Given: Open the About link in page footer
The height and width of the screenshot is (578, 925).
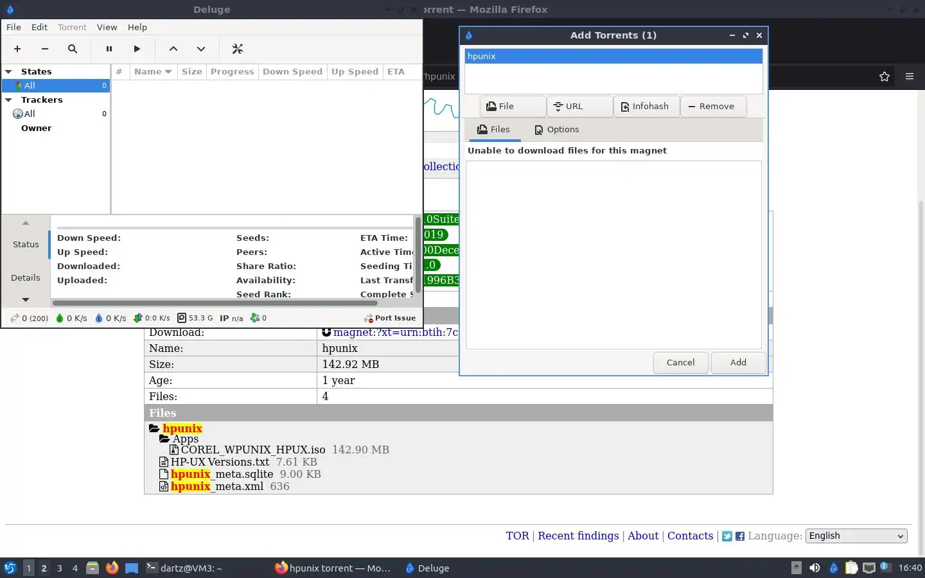Looking at the screenshot, I should point(643,536).
